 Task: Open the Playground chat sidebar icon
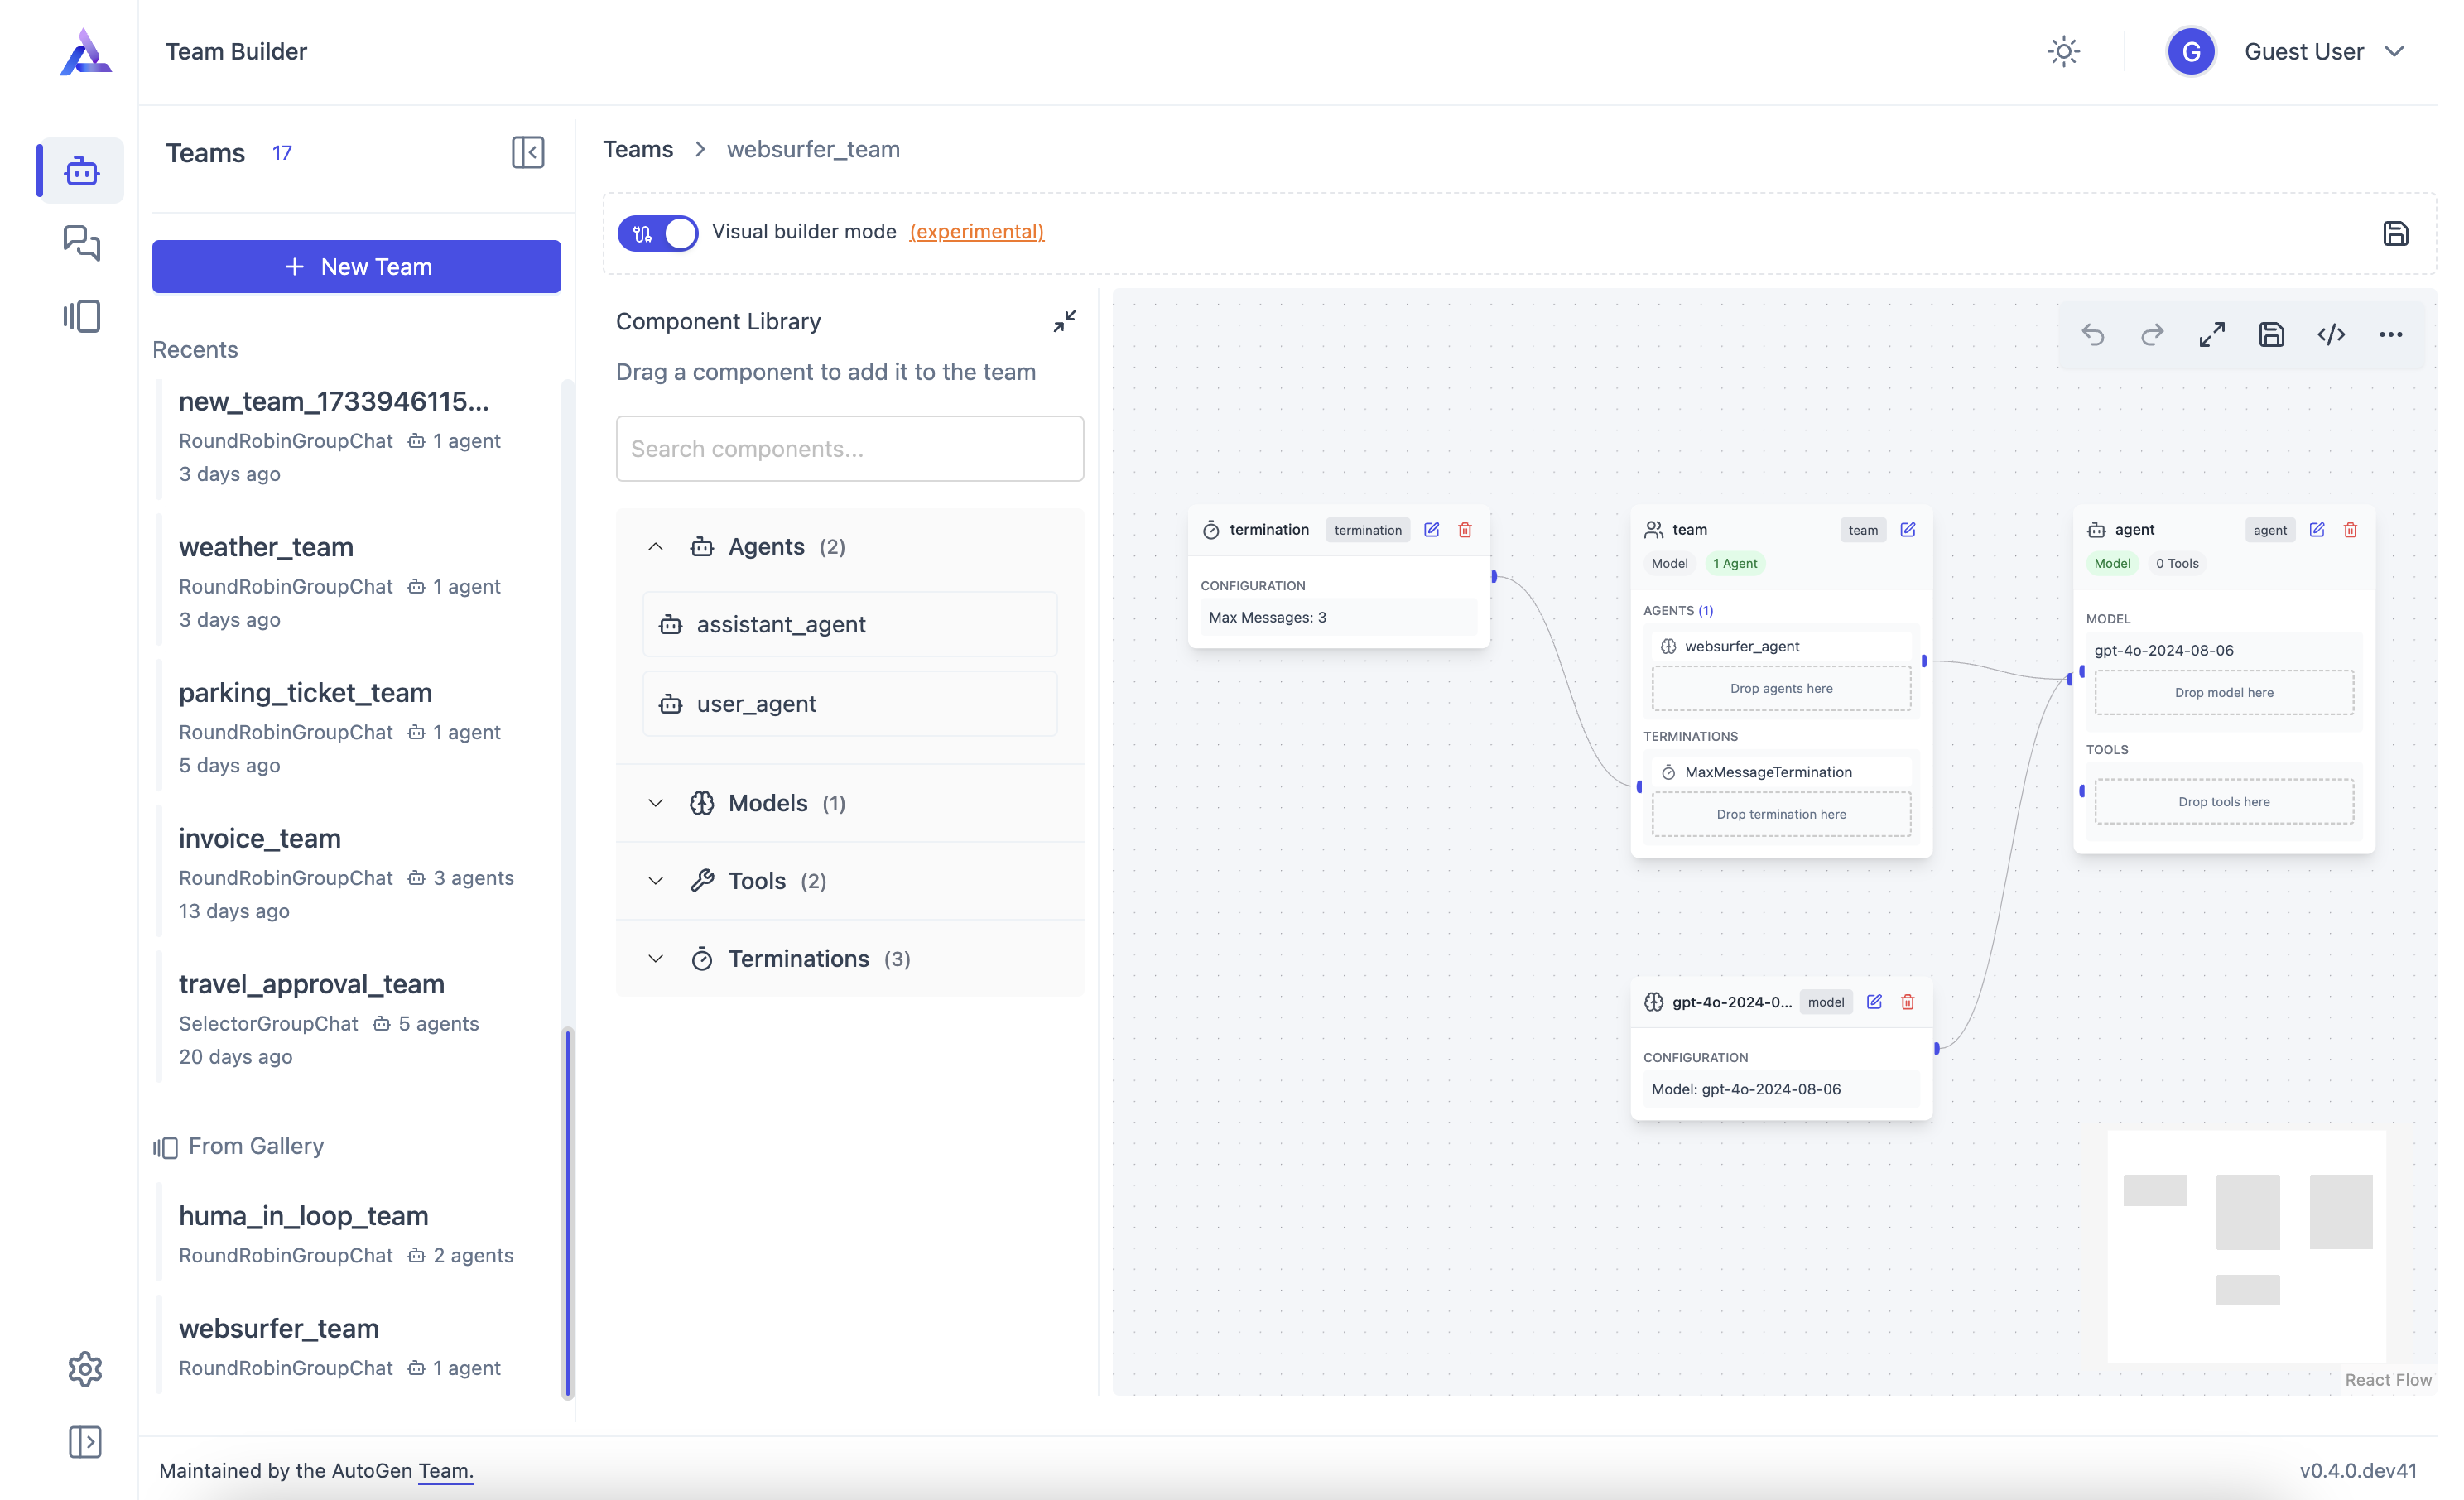click(x=82, y=243)
